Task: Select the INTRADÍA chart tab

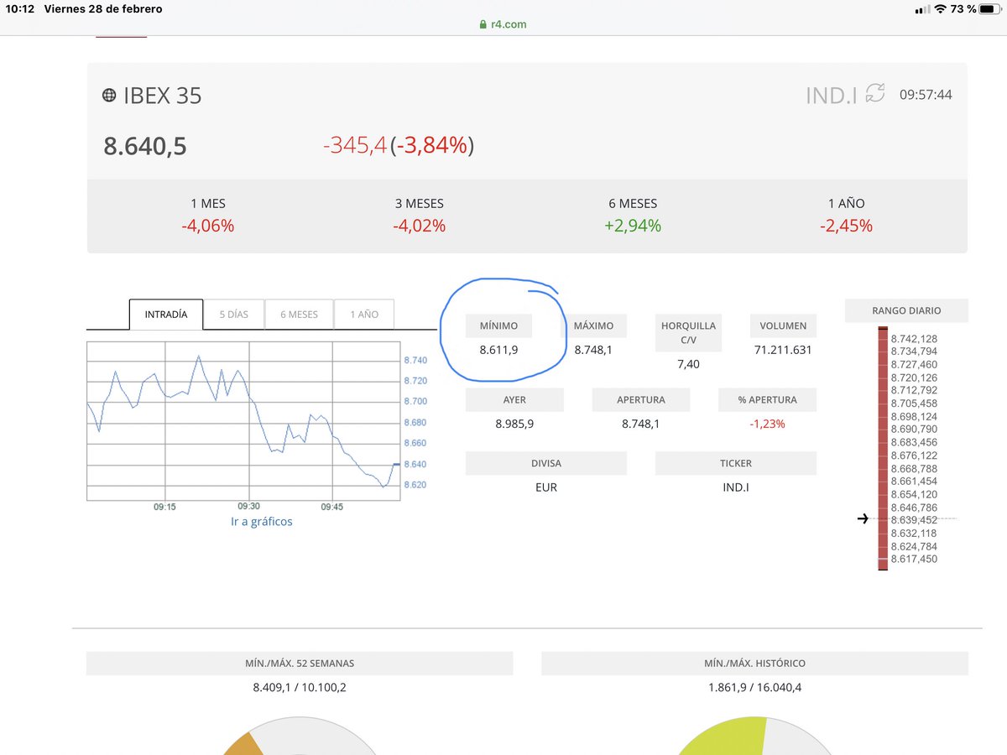Action: point(166,315)
